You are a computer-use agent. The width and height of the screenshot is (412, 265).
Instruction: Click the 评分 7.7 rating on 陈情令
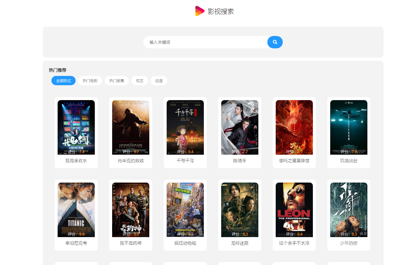click(240, 152)
